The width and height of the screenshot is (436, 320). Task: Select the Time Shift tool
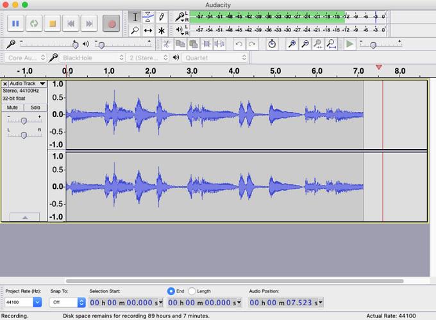tap(148, 30)
